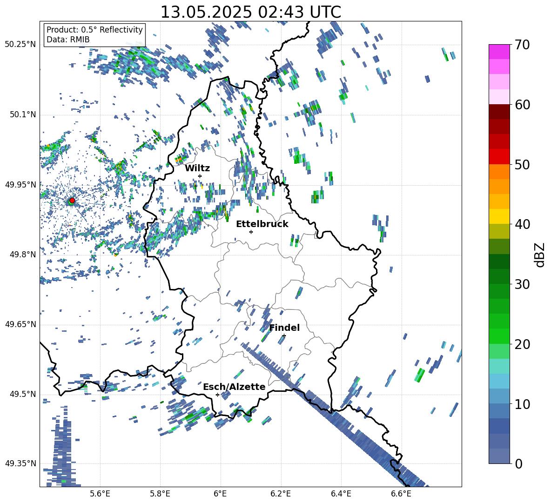This screenshot has height=503, width=551.
Task: Click the cross marker below Esch/Alzette
Action: point(217,395)
